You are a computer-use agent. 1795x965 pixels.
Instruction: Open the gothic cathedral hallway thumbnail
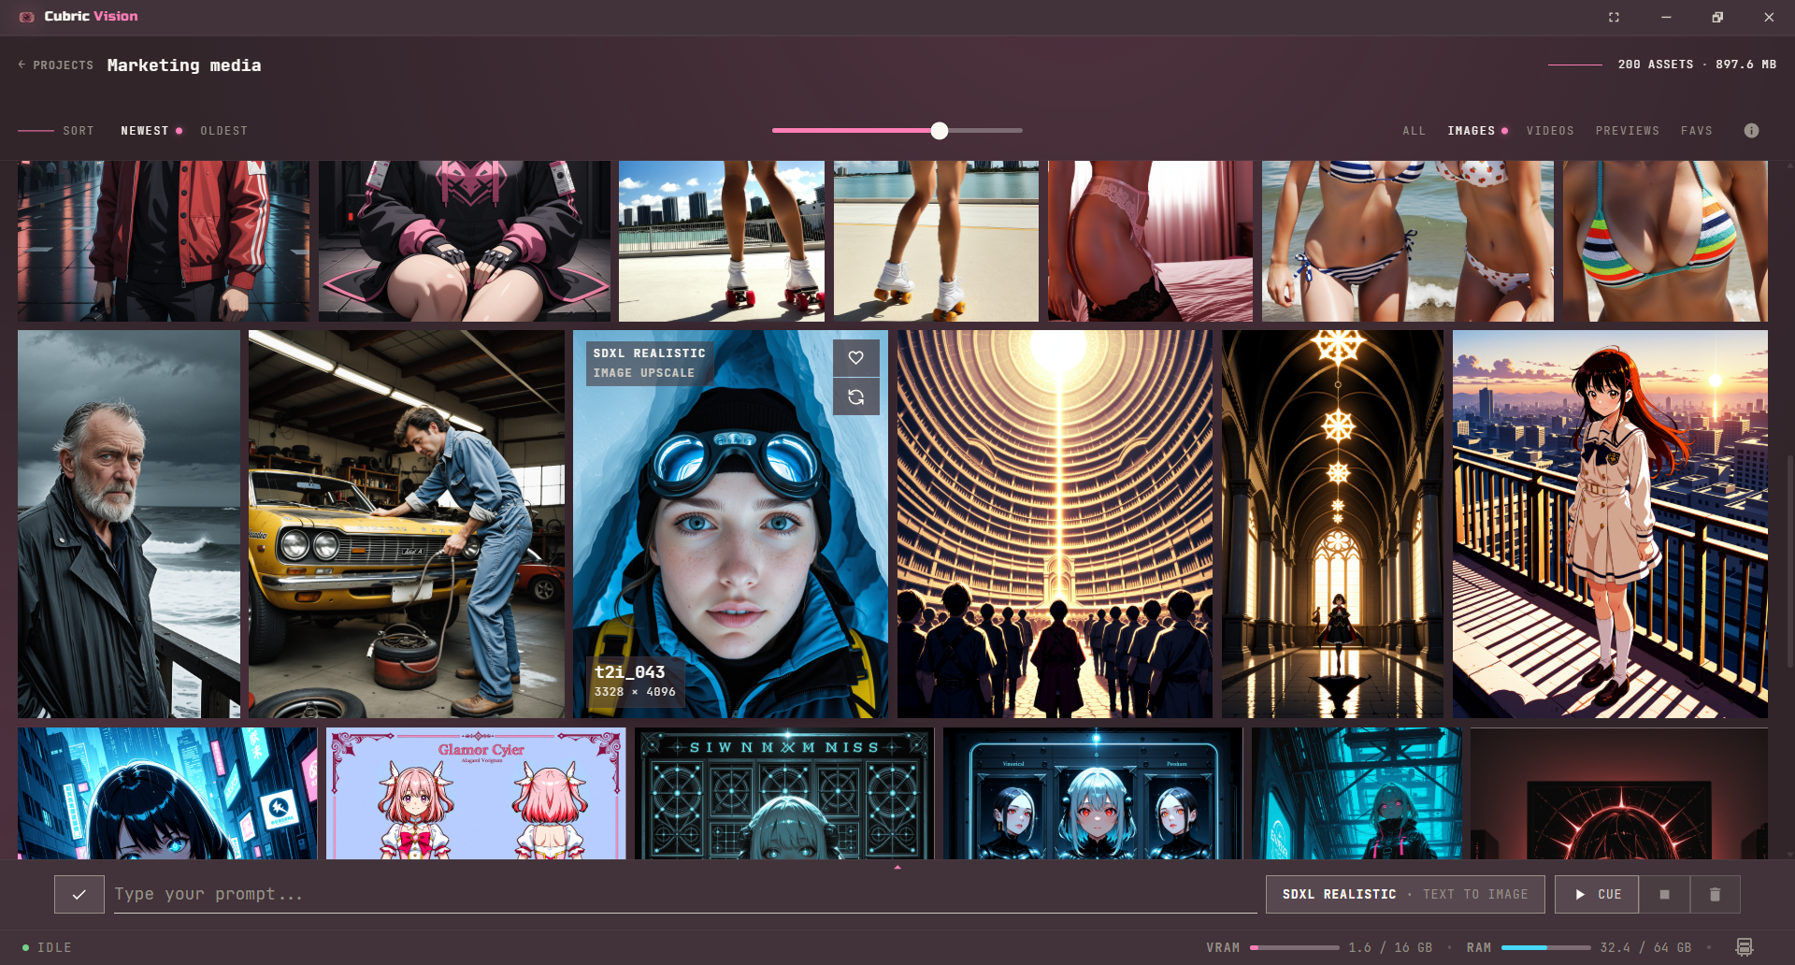1332,524
